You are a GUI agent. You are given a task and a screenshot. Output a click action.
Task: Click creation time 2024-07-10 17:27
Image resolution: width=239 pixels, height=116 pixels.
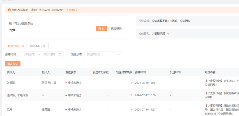tap(145, 110)
